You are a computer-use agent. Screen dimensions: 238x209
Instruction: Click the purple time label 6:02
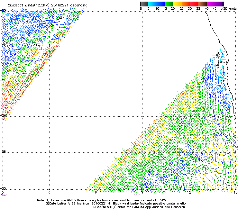pos(137,195)
